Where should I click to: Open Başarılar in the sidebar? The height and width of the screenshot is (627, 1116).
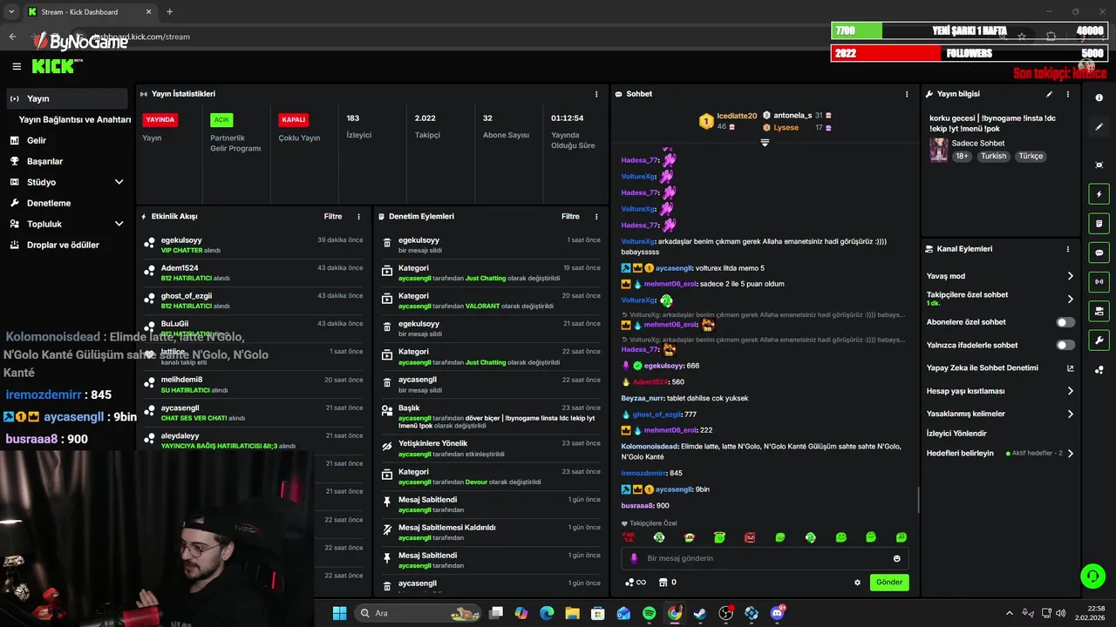click(67, 161)
